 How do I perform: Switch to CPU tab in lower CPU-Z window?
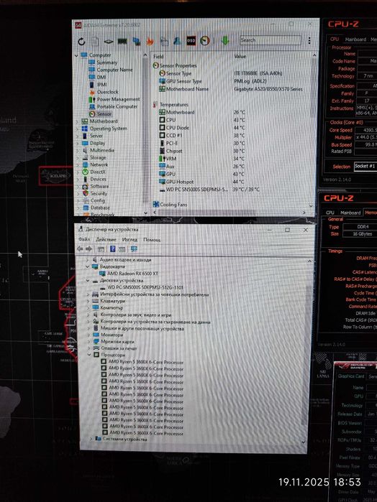(330, 213)
